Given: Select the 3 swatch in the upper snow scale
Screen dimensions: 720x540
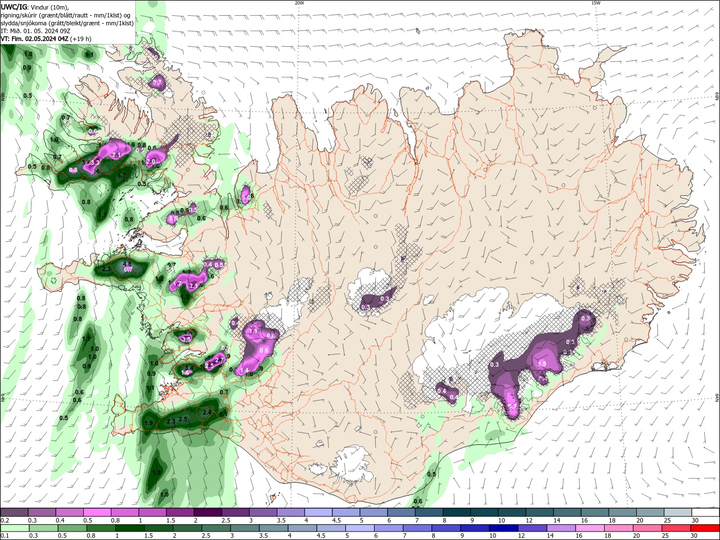Looking at the screenshot, I should 262,512.
